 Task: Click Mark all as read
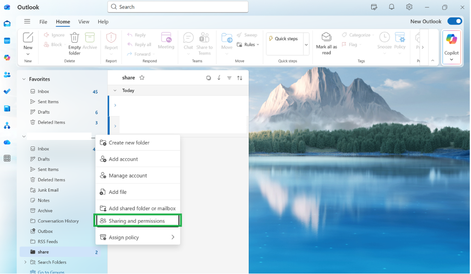point(327,44)
